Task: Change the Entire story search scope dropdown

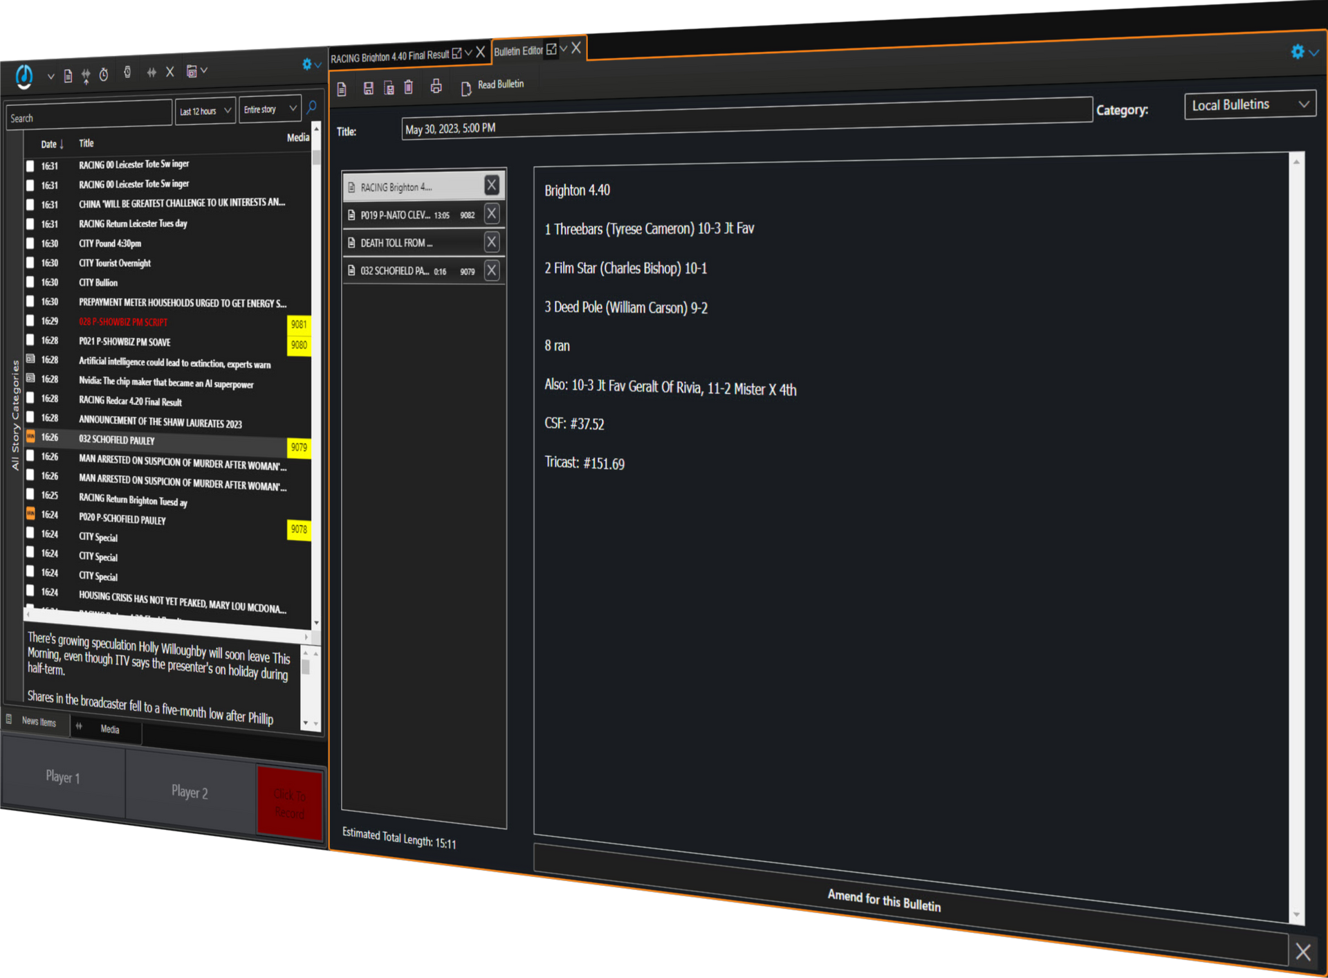Action: tap(269, 109)
